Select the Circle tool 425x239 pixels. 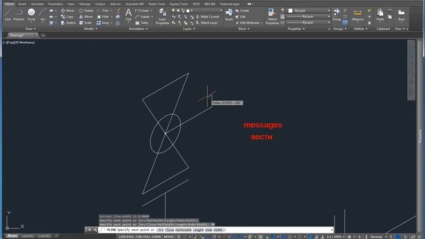click(x=31, y=15)
